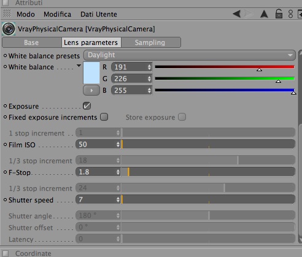Open the Dati Utente menu

click(99, 14)
